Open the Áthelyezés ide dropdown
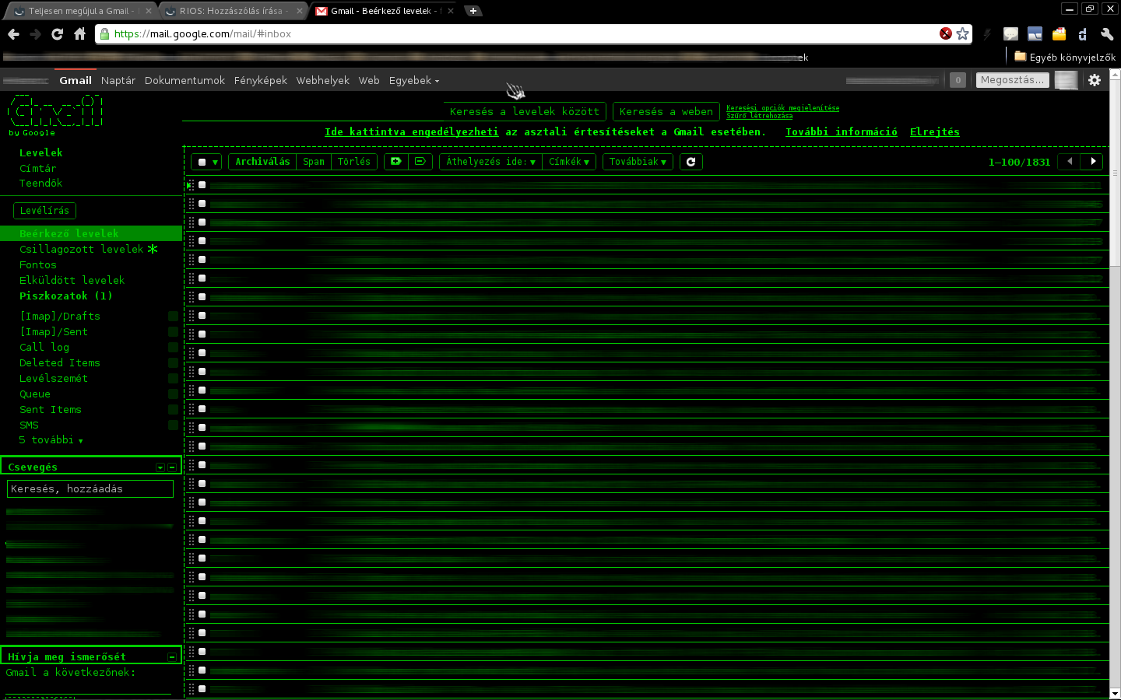 490,162
